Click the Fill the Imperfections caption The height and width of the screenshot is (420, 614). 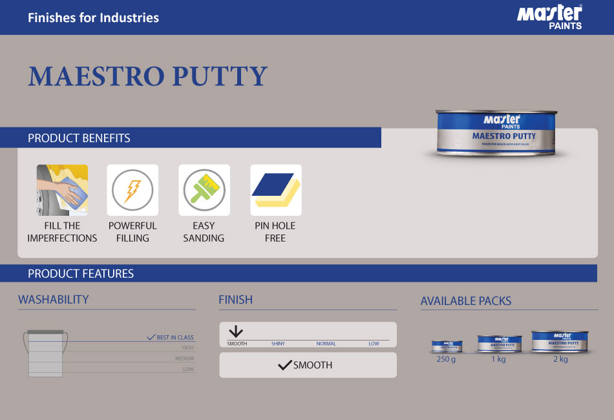(62, 232)
